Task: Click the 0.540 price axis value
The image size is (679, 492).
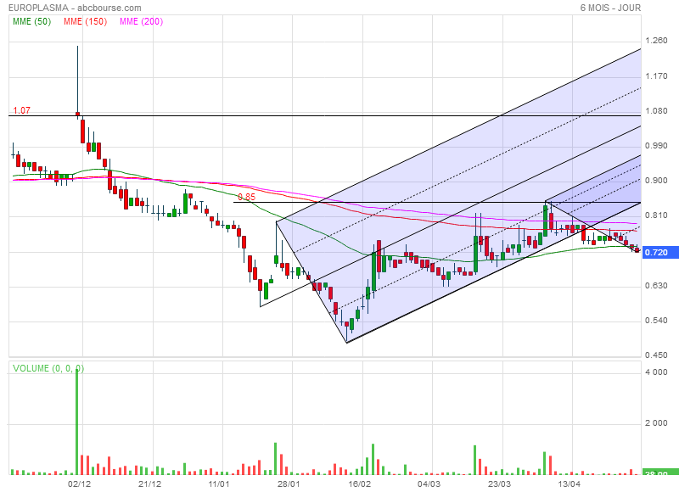Action: pyautogui.click(x=656, y=321)
